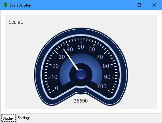The width and height of the screenshot is (162, 123).
Task: Select the Display tab
Action: point(8,118)
